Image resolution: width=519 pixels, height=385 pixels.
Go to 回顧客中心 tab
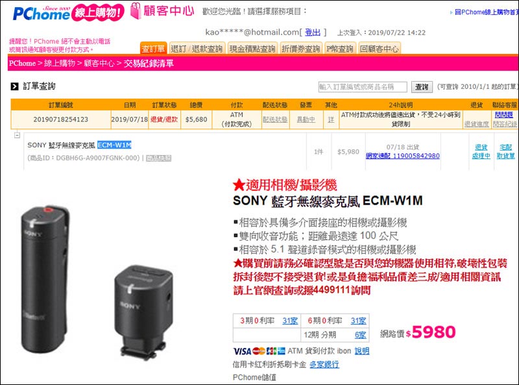380,49
